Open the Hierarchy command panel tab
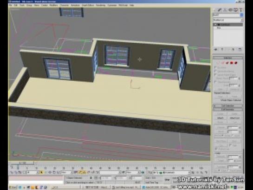The image size is (253, 190). coord(225,10)
